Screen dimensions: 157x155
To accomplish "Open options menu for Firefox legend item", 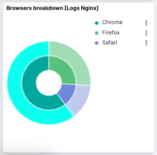I will point(146,33).
